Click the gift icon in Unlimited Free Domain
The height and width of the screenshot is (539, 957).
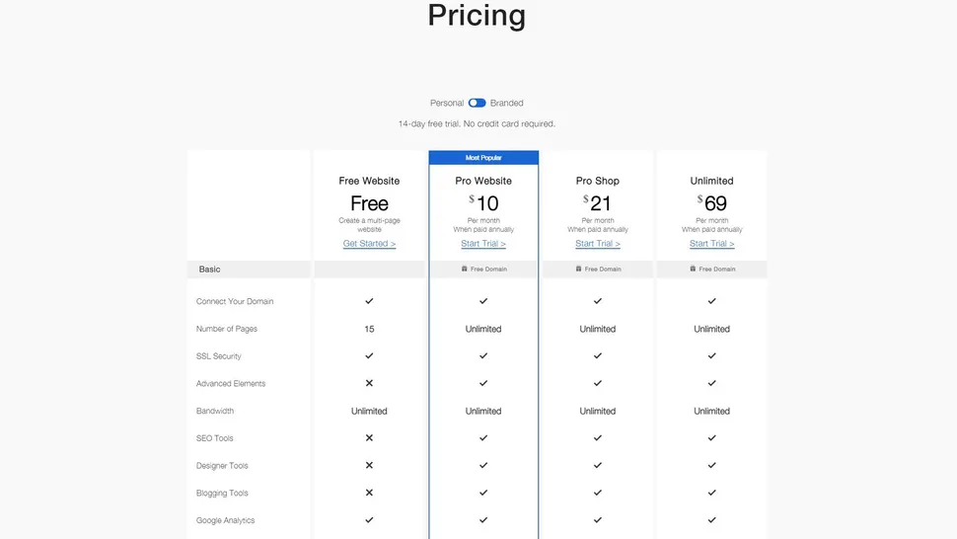point(693,269)
